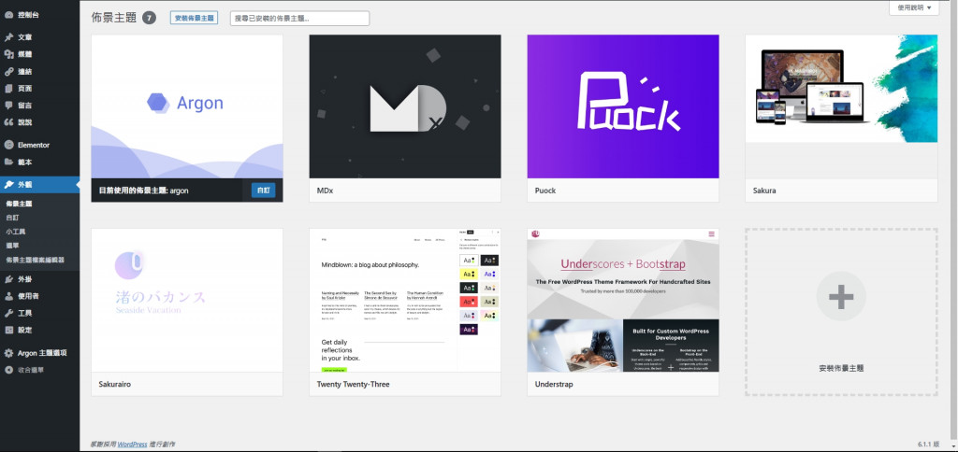Click the large plus icon to add a theme
This screenshot has height=452, width=958.
841,296
